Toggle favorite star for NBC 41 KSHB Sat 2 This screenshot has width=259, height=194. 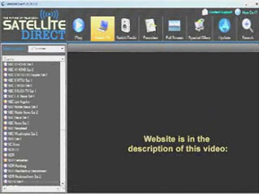click(x=5, y=70)
